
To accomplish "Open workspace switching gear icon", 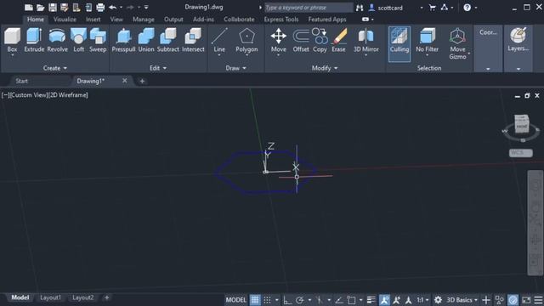I will (438, 300).
